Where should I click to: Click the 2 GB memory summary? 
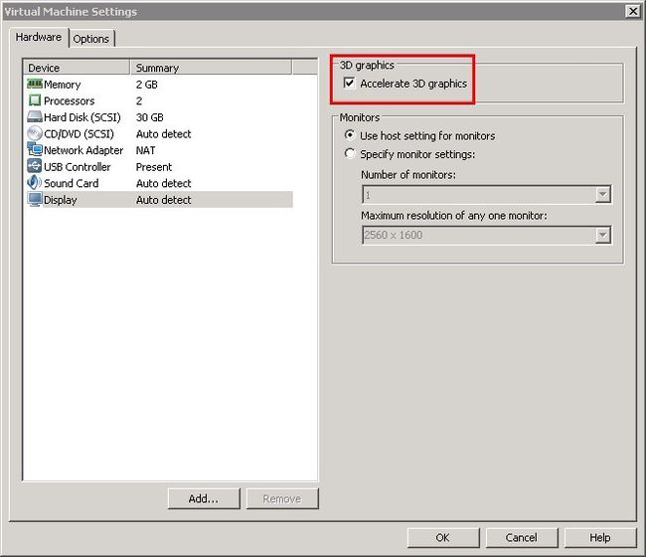coord(147,85)
